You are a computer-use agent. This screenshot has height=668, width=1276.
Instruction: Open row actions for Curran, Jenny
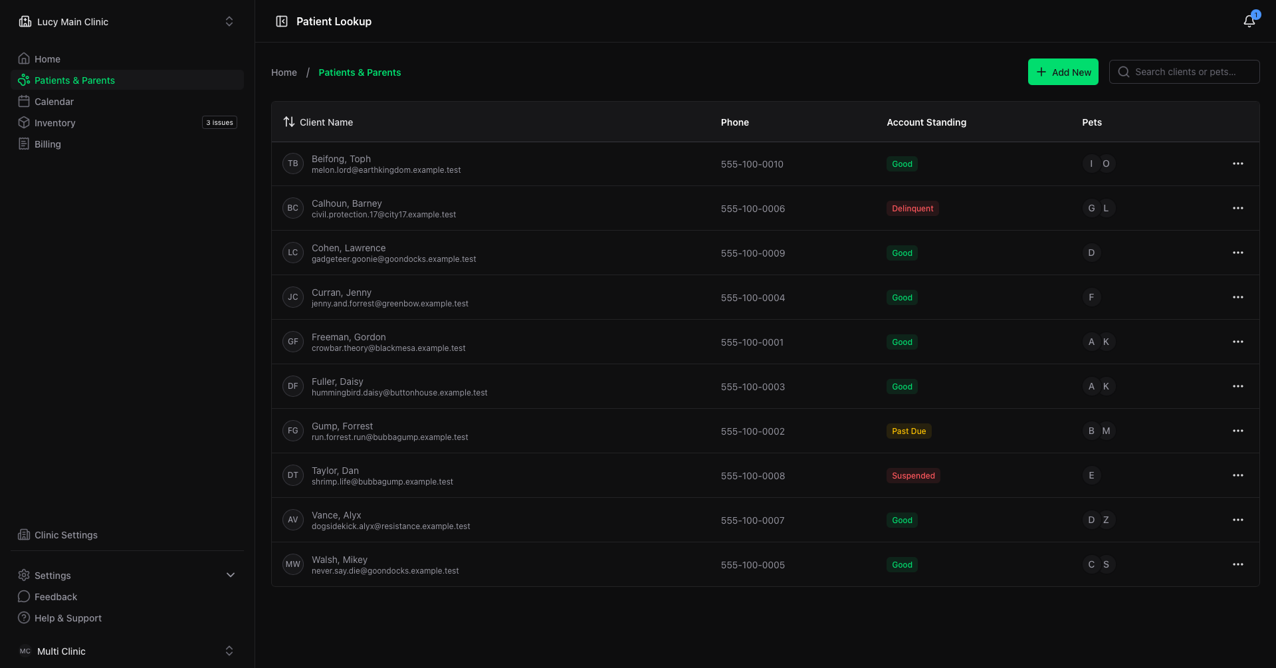[1238, 297]
